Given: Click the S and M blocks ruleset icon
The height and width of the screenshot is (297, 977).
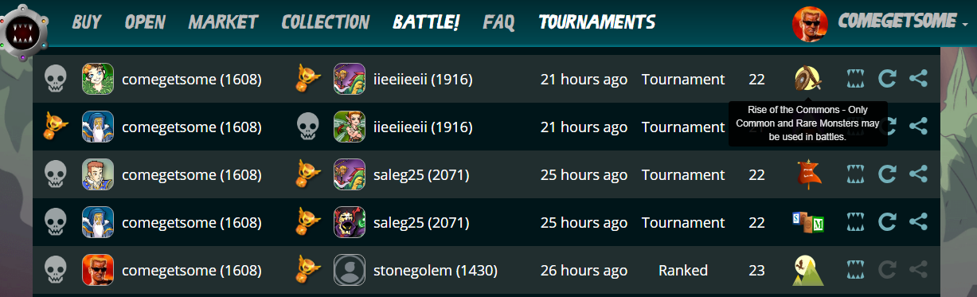Looking at the screenshot, I should click(x=807, y=222).
